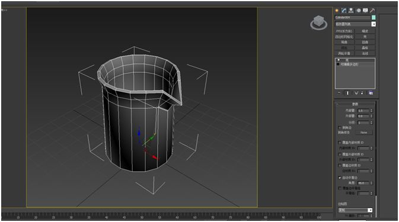Viewport: 399px width, 222px height.
Task: Enable the 覆盖边材质 ID checkbox
Action: pyautogui.click(x=340, y=166)
